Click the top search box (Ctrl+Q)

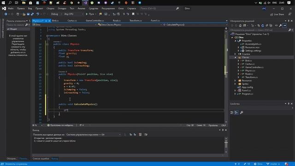point(159,8)
